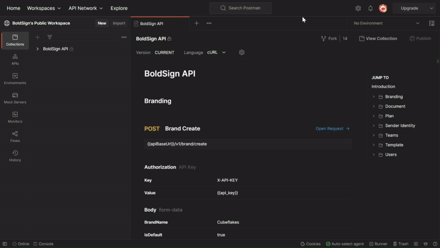Open the No Environment dropdown
The width and height of the screenshot is (440, 248).
[386, 23]
